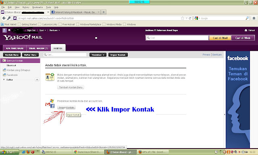Click the Yahoo Mail logo
258x155 pixels.
point(23,38)
